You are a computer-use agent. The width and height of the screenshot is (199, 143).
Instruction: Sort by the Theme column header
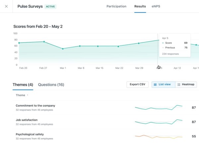[x=21, y=95]
